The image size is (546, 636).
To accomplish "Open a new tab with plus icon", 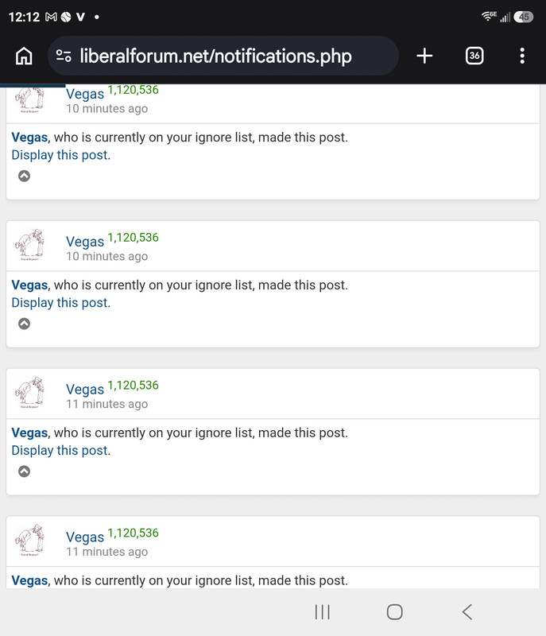I will (x=424, y=56).
